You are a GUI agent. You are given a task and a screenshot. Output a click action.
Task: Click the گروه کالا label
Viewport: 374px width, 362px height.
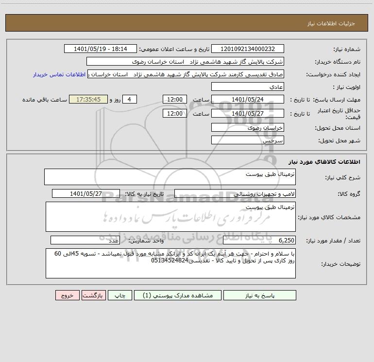coord(349,194)
